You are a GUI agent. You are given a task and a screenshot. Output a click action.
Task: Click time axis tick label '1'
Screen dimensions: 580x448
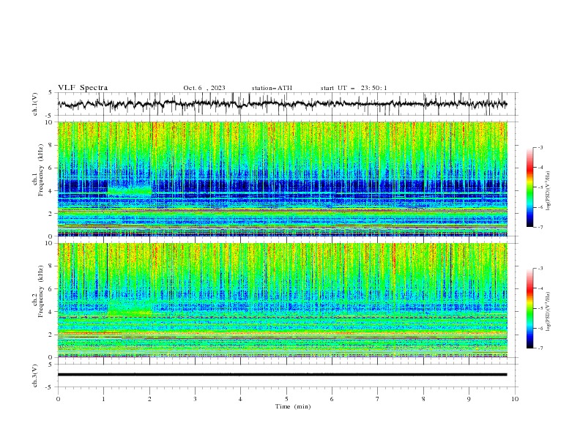104,399
